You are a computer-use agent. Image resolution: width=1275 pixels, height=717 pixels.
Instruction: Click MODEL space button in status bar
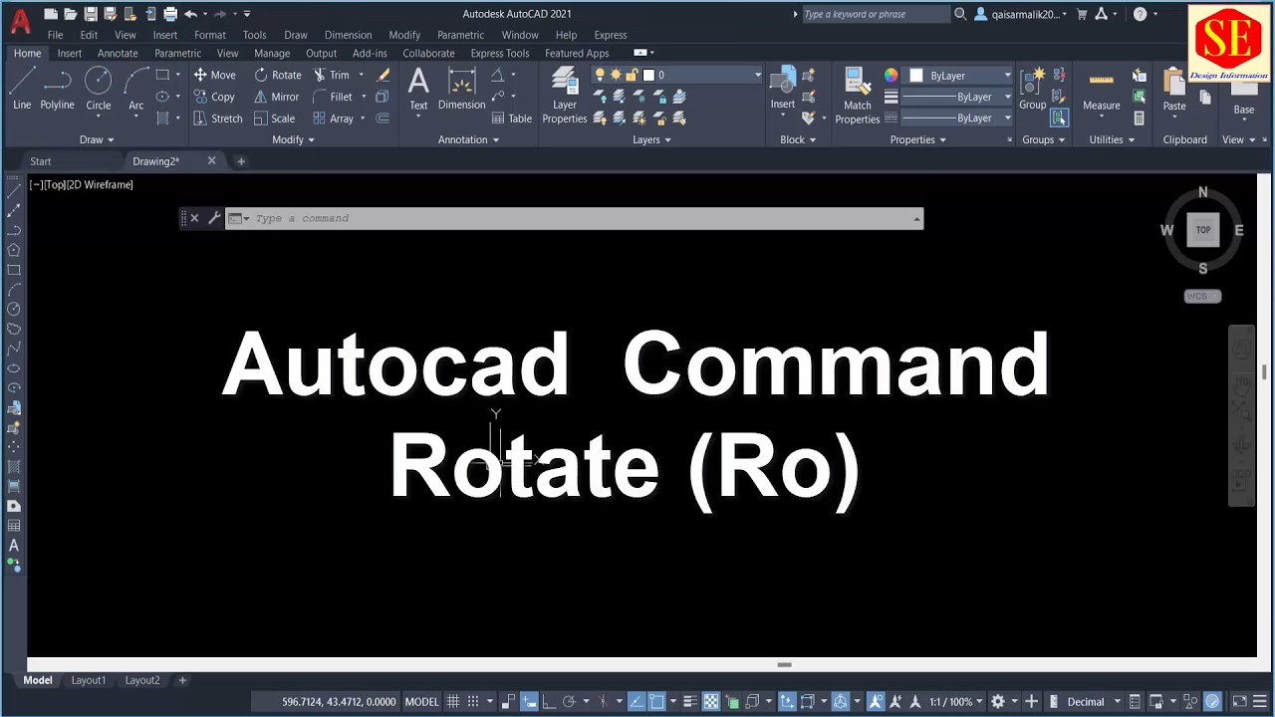(421, 701)
